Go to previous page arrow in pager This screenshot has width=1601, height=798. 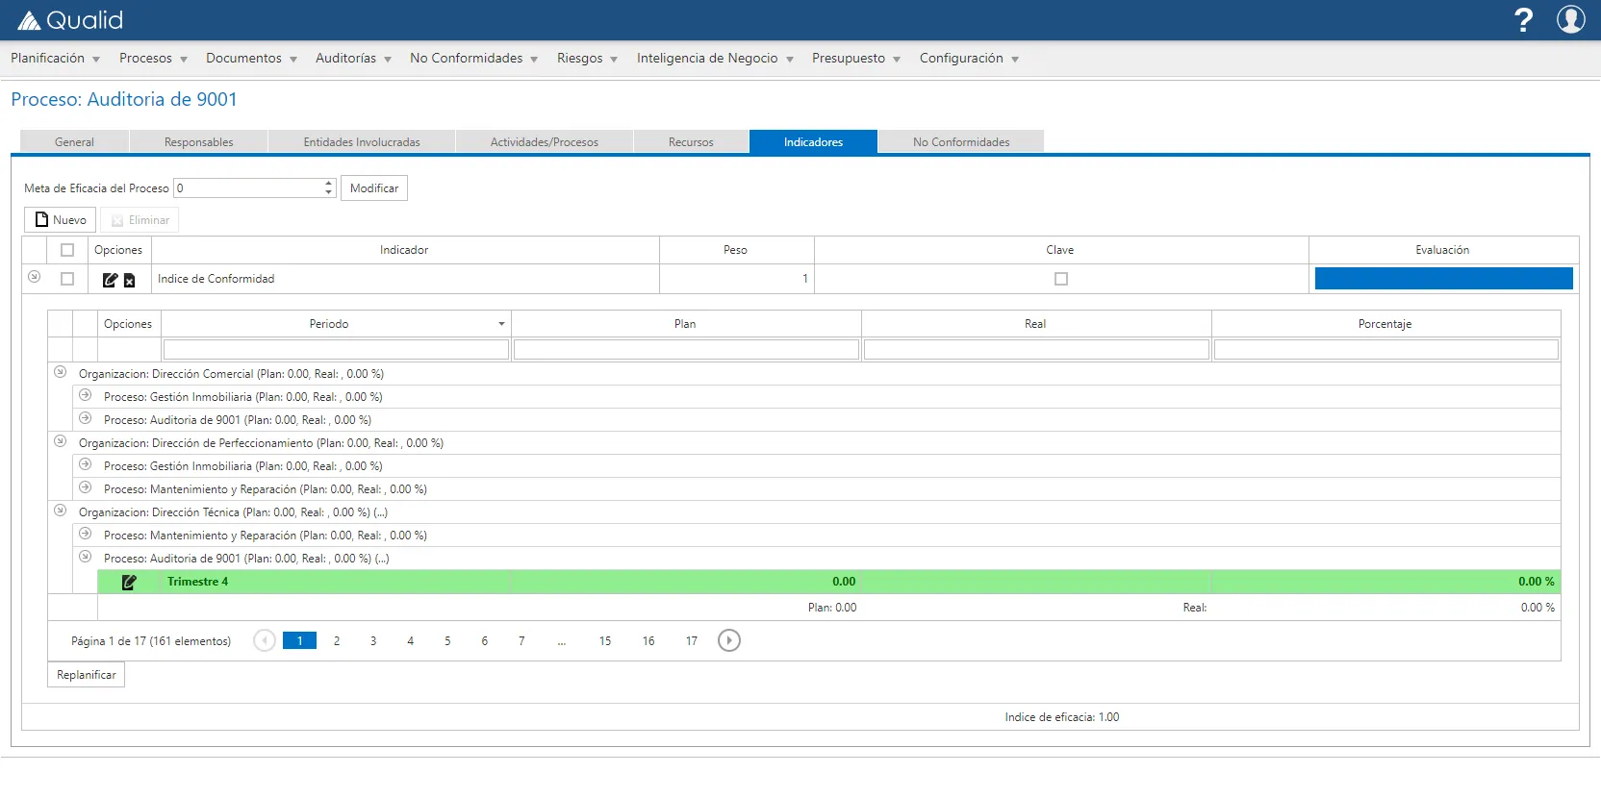pyautogui.click(x=265, y=640)
